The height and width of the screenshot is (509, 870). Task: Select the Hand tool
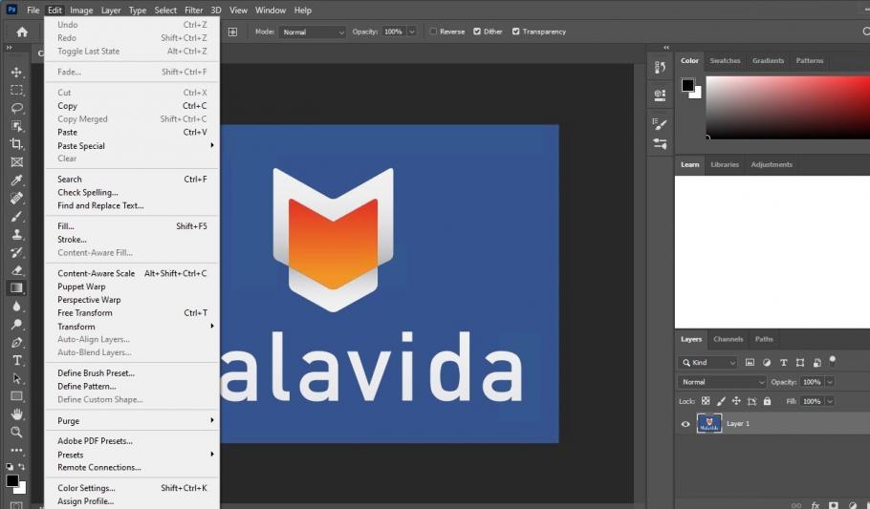tap(16, 414)
